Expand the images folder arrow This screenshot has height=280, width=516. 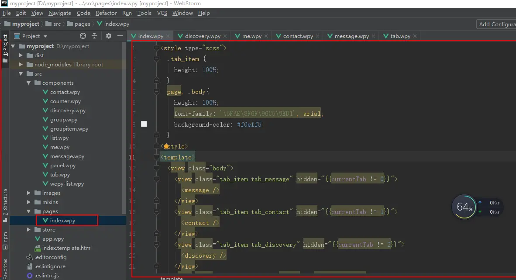(29, 193)
